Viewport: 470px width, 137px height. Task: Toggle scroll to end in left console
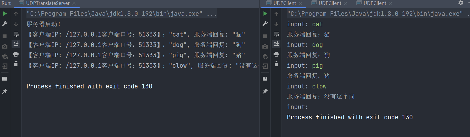[16, 44]
